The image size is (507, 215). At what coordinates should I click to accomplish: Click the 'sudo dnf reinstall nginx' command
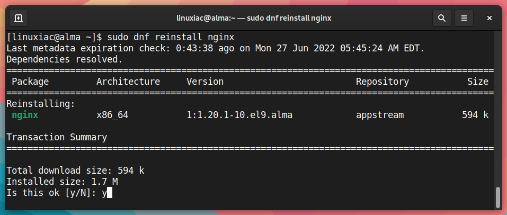click(x=171, y=37)
